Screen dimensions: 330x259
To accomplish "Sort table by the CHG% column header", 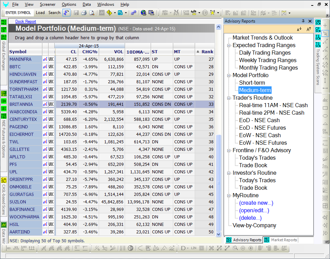I will [x=89, y=52].
